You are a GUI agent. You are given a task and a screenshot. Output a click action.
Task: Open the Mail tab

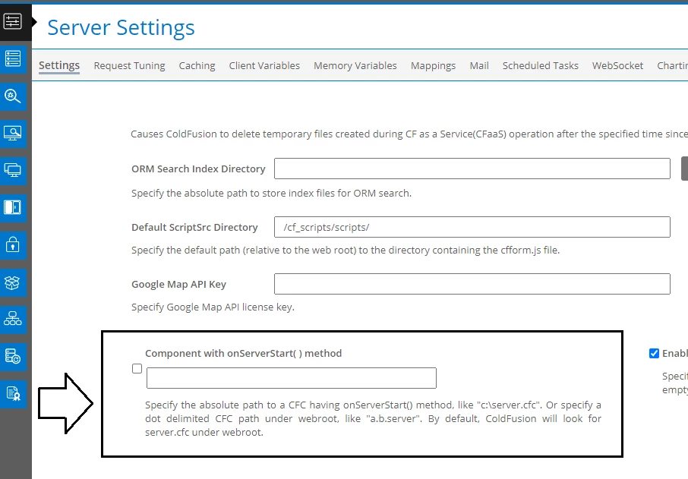point(479,65)
